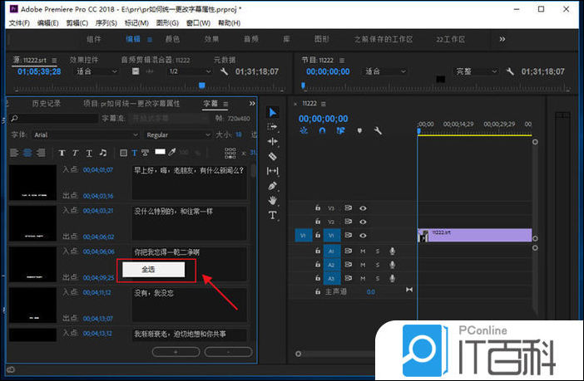
Task: Click the plus button to add caption
Action: (x=176, y=352)
